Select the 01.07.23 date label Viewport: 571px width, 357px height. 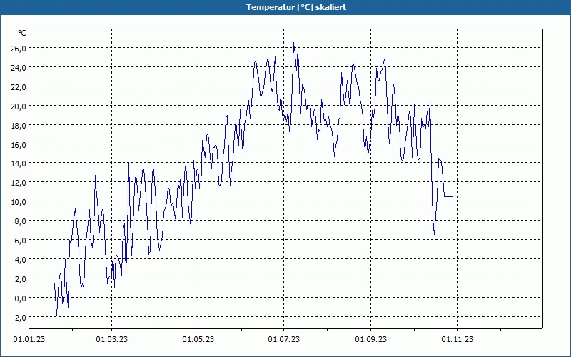click(x=283, y=340)
